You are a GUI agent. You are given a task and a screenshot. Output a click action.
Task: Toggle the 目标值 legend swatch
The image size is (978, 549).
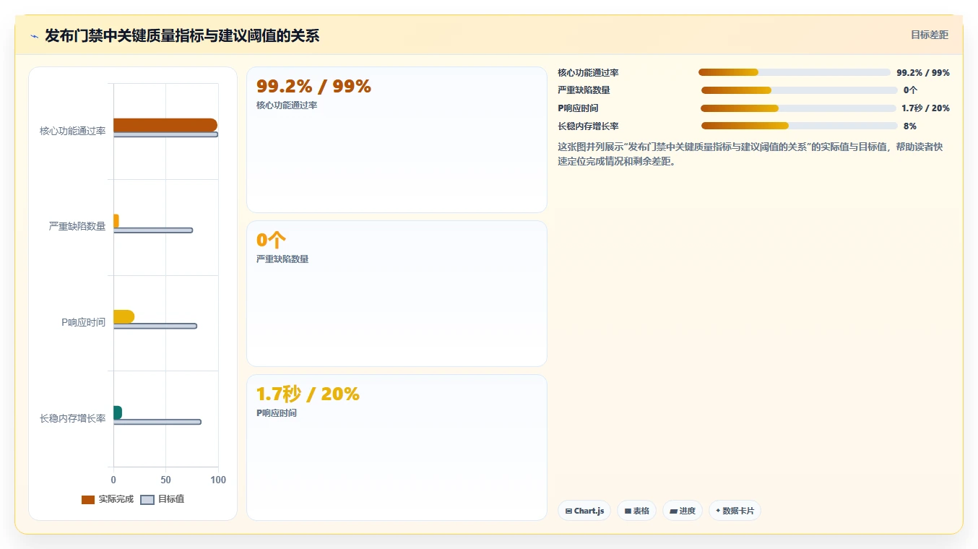[x=147, y=500]
